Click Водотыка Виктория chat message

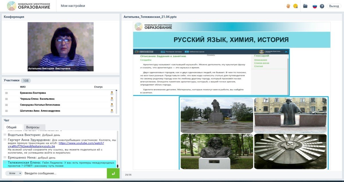(34, 135)
